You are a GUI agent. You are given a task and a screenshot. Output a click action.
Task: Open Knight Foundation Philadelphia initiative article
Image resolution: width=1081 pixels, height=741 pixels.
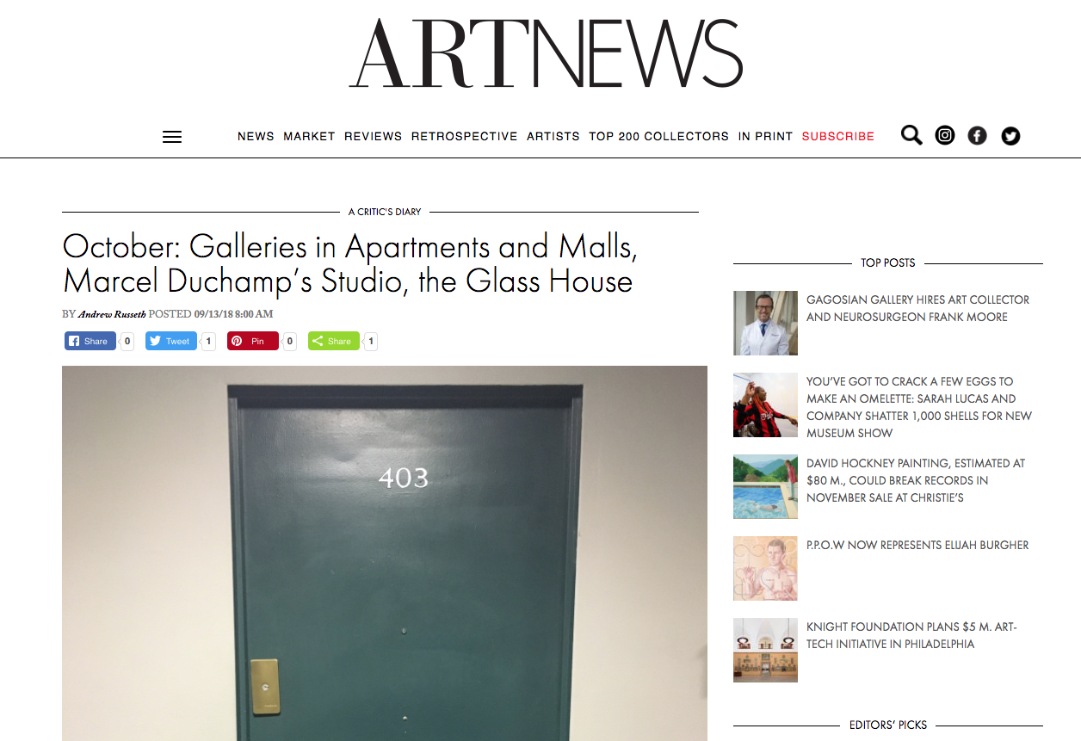click(911, 635)
